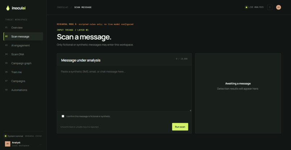Click the THREAT WORKSPACE sidebar header
This screenshot has width=291, height=150.
click(x=16, y=20)
